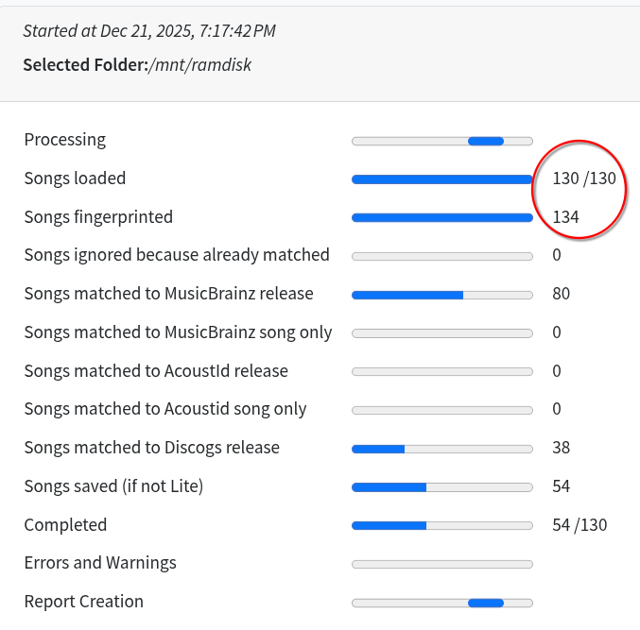The image size is (640, 630).
Task: Click the 134 fingerprinted count
Action: pos(565,217)
